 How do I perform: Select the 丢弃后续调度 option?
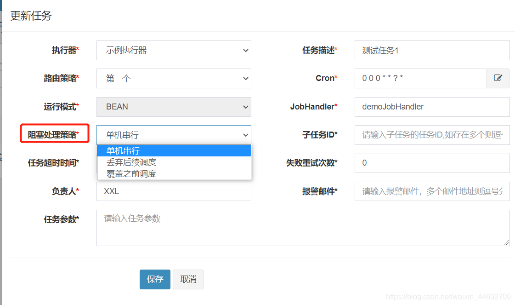point(174,162)
